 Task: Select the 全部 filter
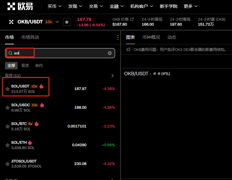11,66
